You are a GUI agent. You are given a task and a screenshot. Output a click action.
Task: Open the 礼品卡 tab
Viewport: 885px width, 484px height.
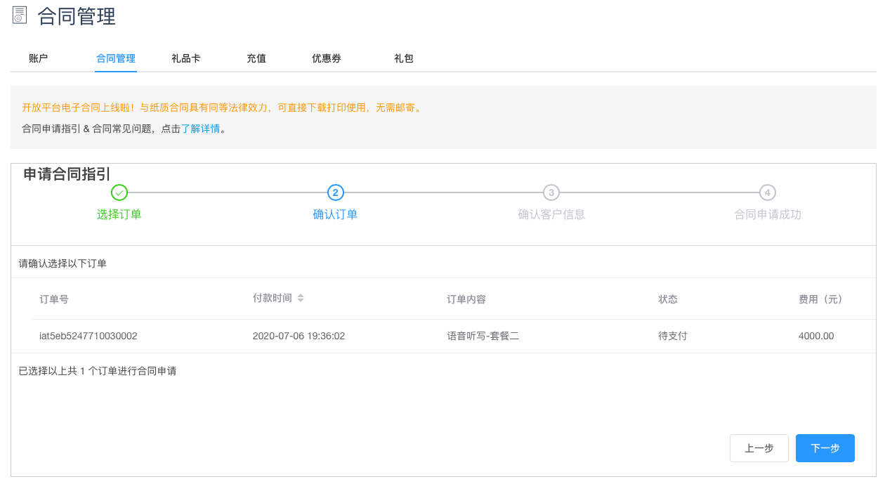coord(186,58)
